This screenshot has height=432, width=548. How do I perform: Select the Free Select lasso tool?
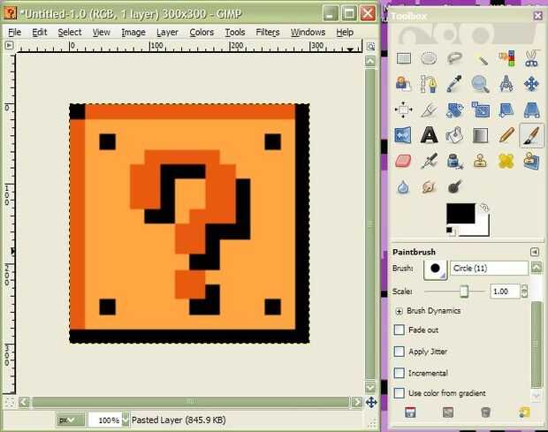tap(454, 58)
